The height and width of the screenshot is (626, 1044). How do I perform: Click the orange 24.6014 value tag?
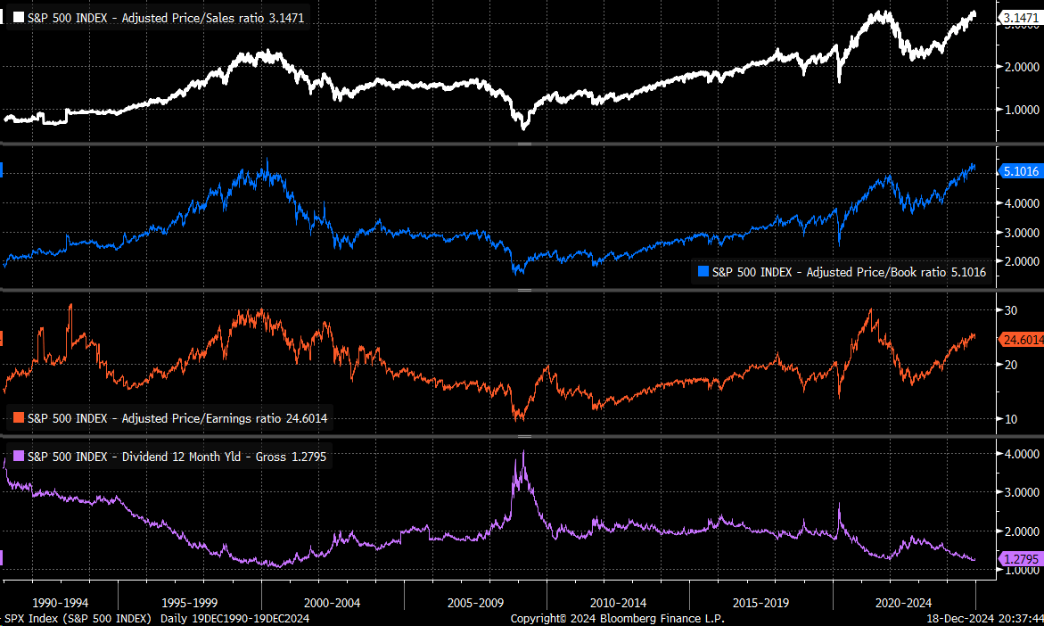tap(1020, 340)
